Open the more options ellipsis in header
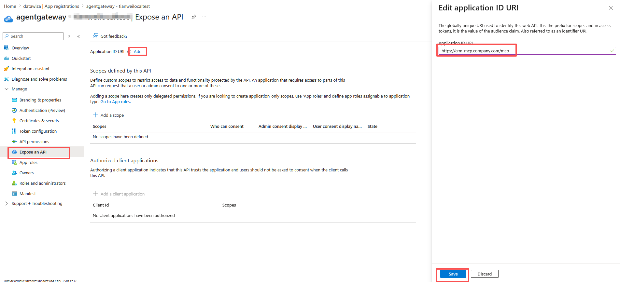The image size is (620, 282). (x=204, y=17)
